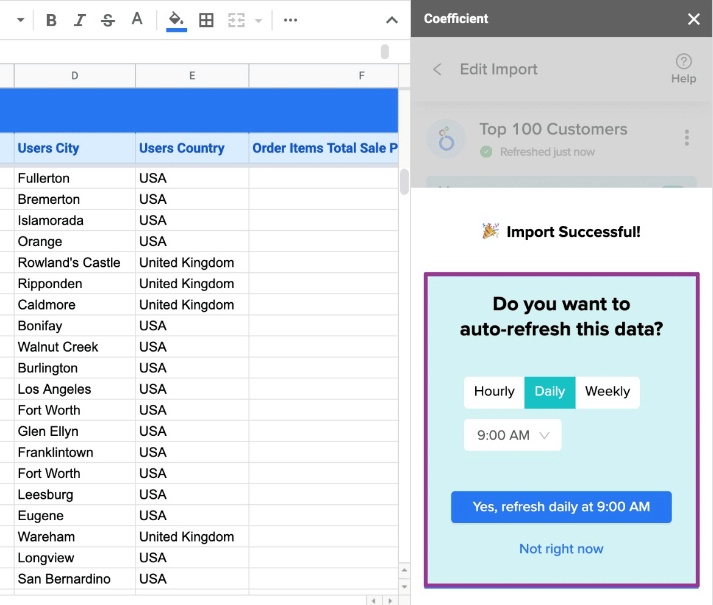The image size is (713, 605).
Task: Select the Orange city cell
Action: pos(74,241)
